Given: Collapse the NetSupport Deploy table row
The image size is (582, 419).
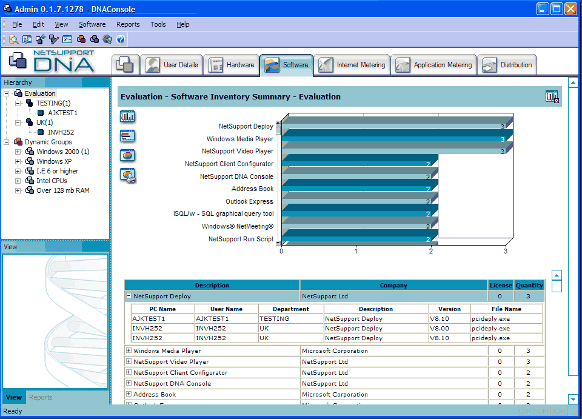Looking at the screenshot, I should click(x=129, y=296).
